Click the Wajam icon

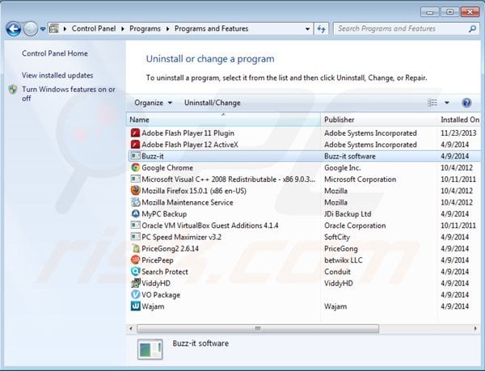click(x=135, y=306)
